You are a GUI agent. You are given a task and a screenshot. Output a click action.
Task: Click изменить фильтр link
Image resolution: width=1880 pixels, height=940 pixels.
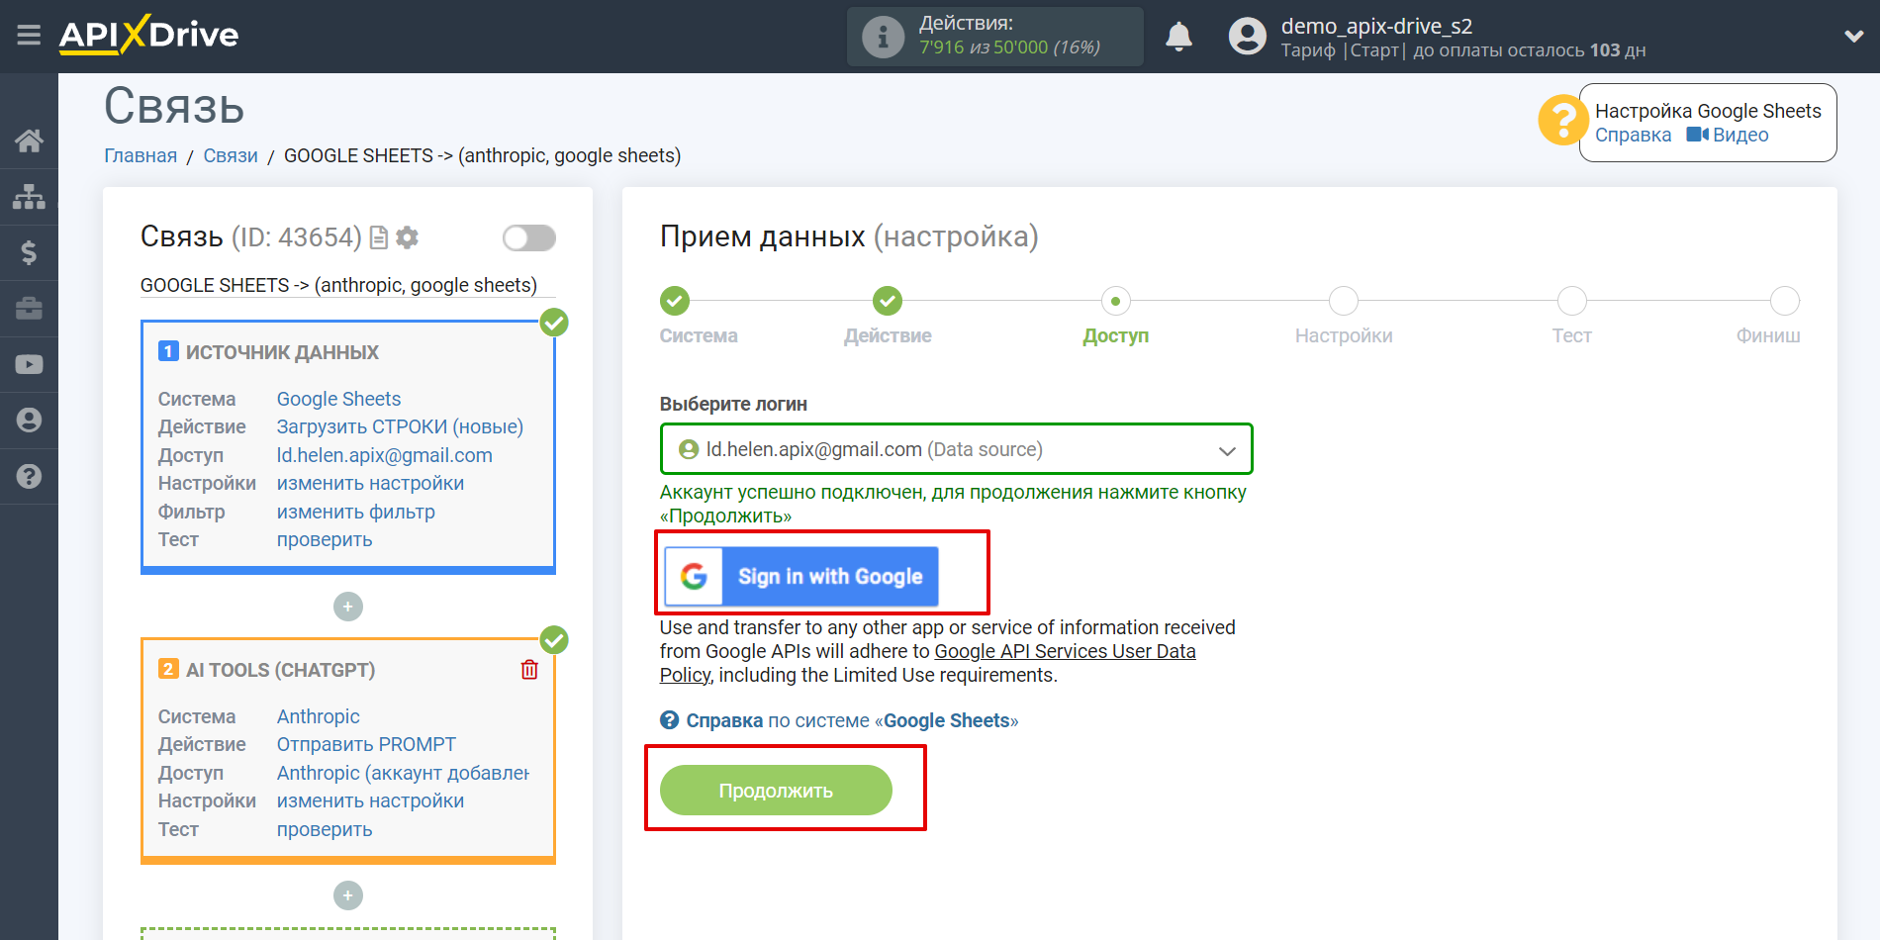tap(355, 512)
